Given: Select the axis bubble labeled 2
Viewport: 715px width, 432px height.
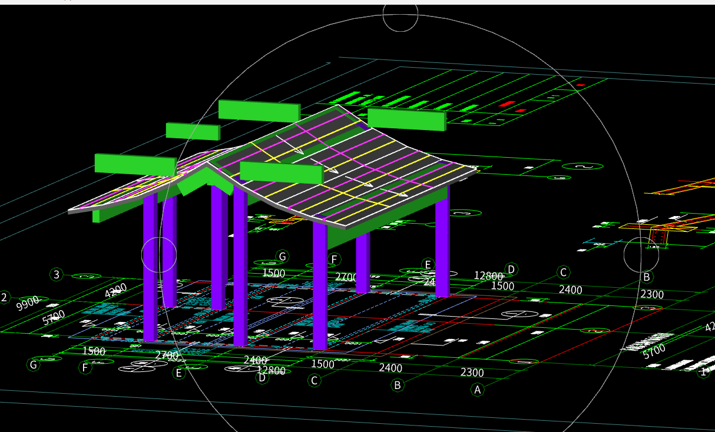Looking at the screenshot, I should click(4, 297).
